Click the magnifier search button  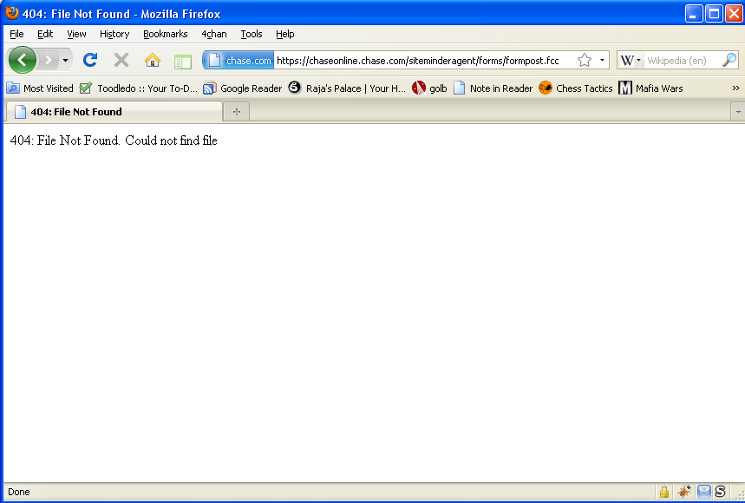(x=729, y=60)
